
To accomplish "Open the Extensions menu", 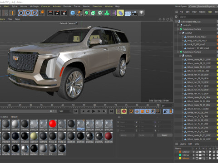I will [97, 6].
